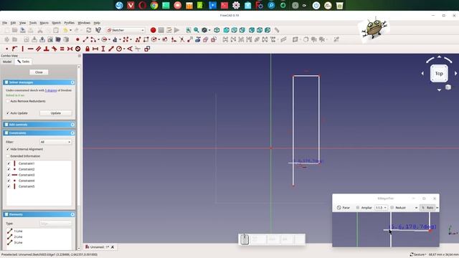Select the Create line sketch tool
The height and width of the screenshot is (258, 459).
(x=85, y=39)
